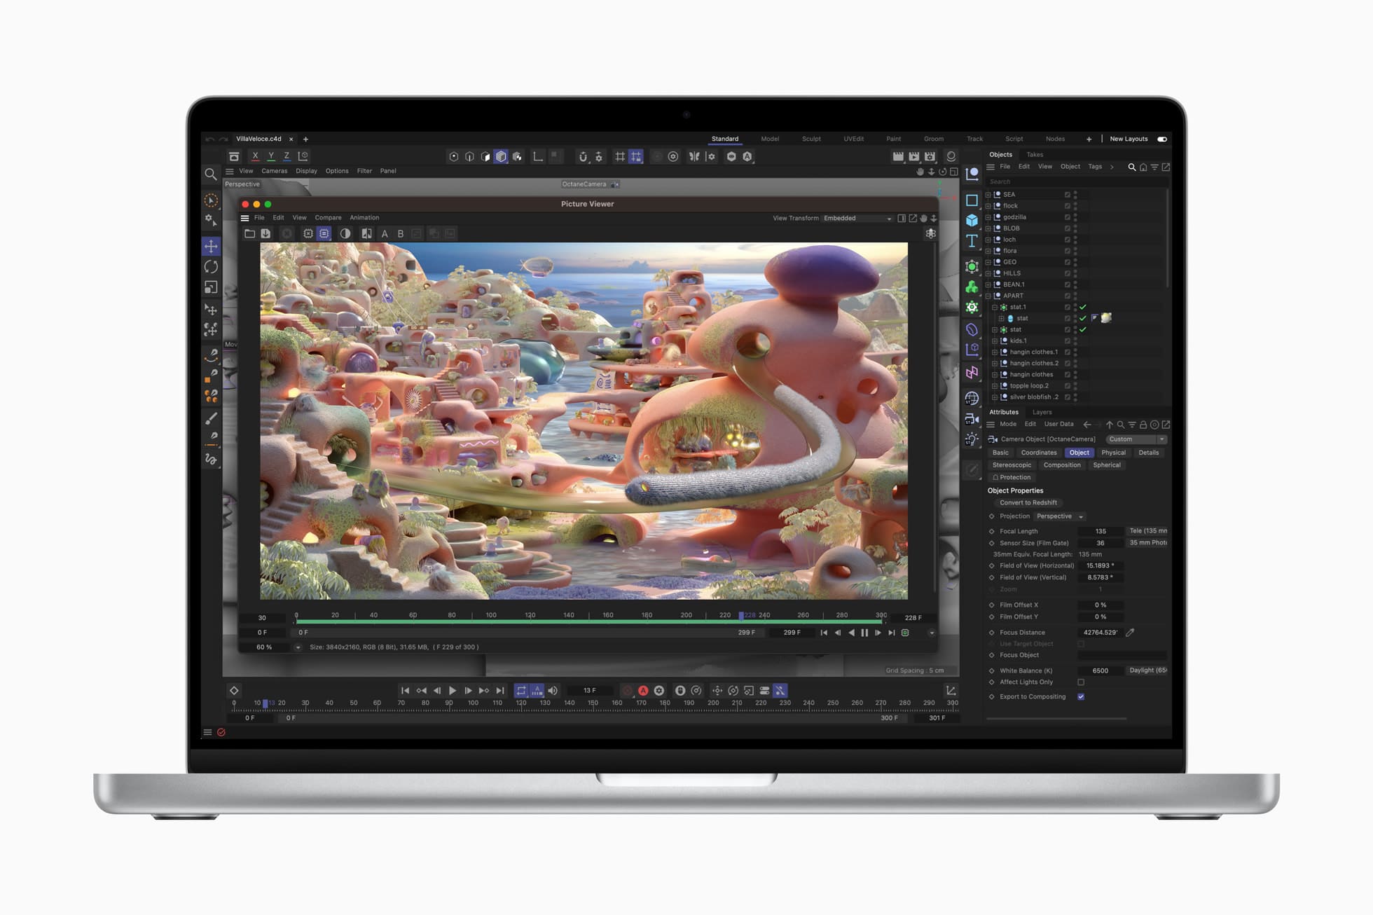Image resolution: width=1373 pixels, height=915 pixels.
Task: Click the magnifier search icon in the Objects panel
Action: (x=1131, y=167)
